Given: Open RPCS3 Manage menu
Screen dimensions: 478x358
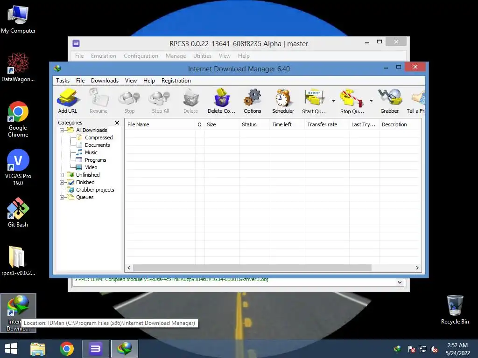Looking at the screenshot, I should 176,56.
